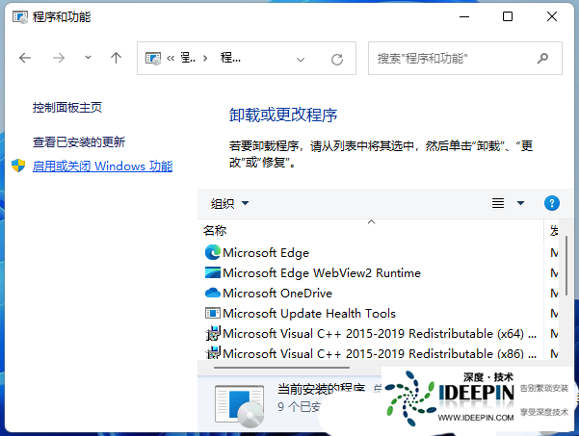Open 控制面板主页 link
This screenshot has width=579, height=436.
point(66,108)
